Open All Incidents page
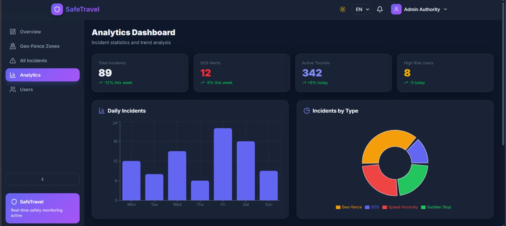This screenshot has height=226, width=506. 42,61
